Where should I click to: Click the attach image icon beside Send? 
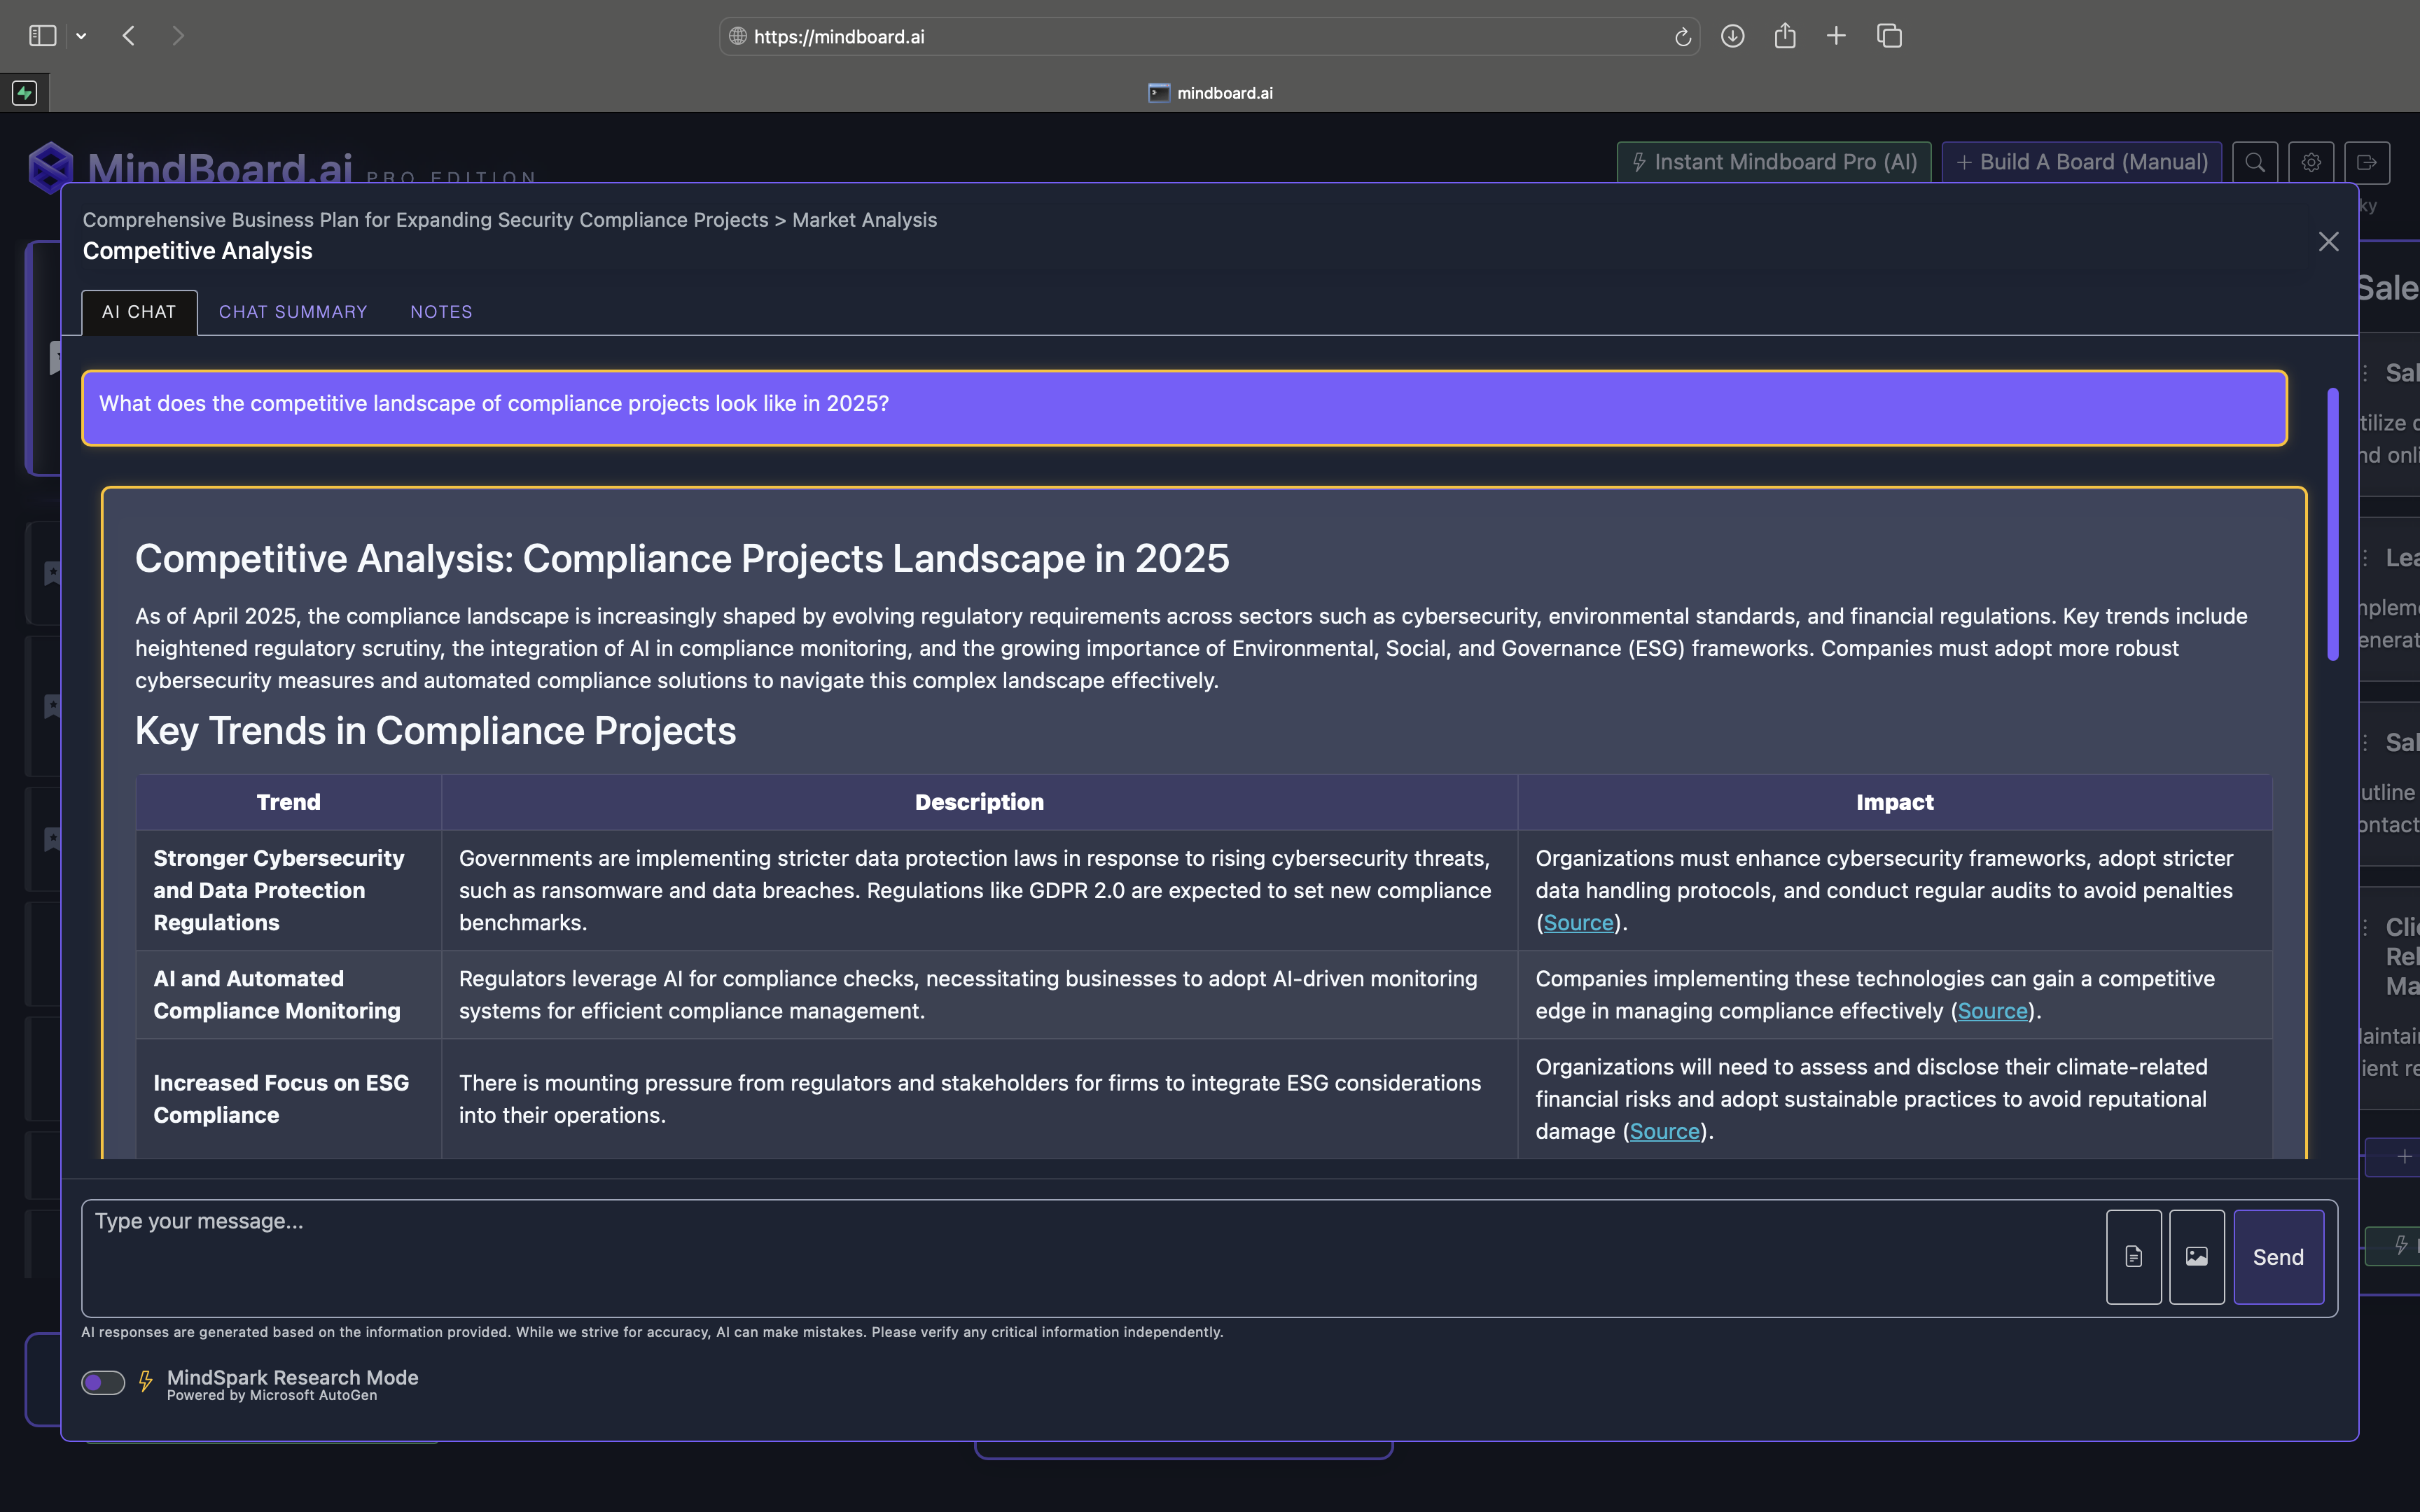(2196, 1256)
